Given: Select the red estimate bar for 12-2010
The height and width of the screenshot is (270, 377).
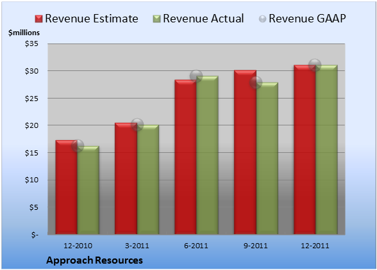Looking at the screenshot, I should coord(67,187).
